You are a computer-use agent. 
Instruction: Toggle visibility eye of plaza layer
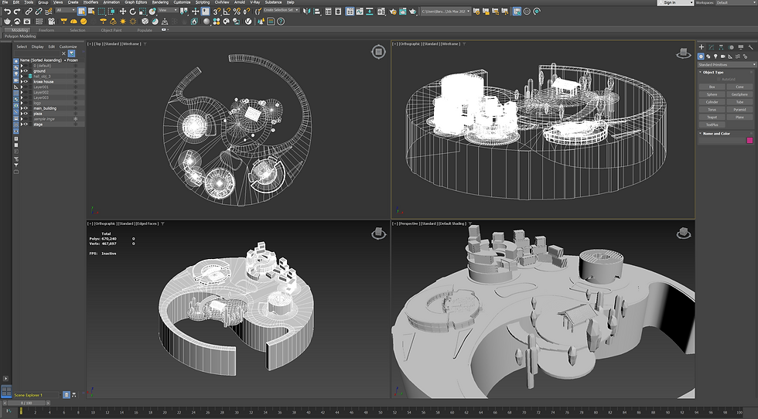[26, 114]
